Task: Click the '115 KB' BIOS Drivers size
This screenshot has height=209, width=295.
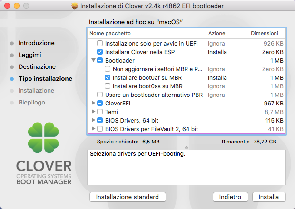Action: coord(275,121)
